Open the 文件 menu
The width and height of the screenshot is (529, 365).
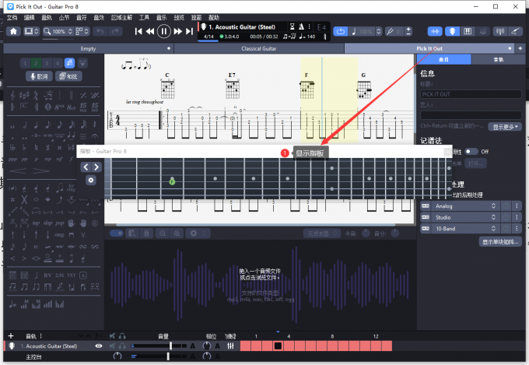pyautogui.click(x=12, y=16)
